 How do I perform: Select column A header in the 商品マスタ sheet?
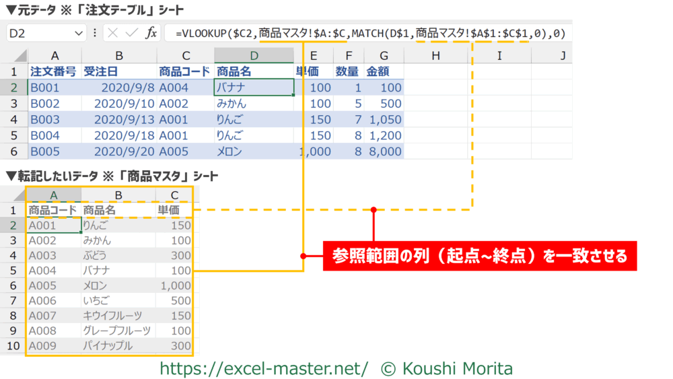point(54,195)
